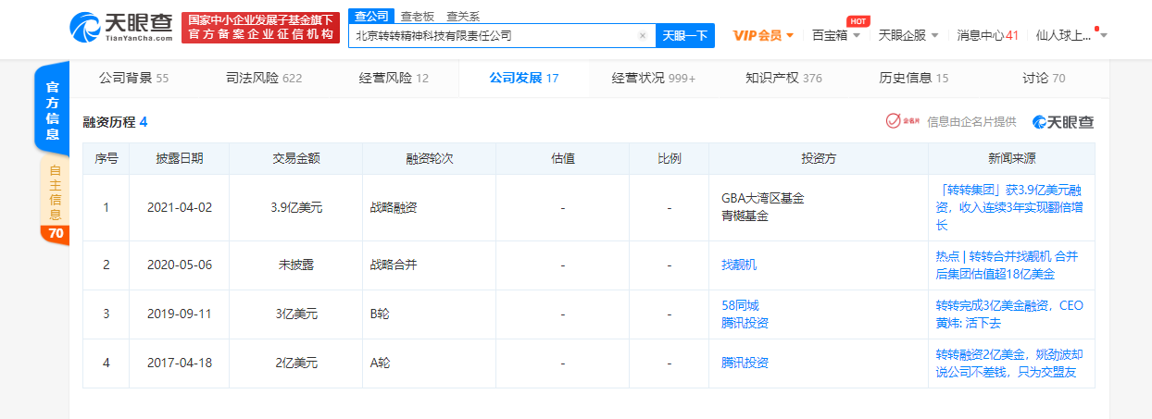This screenshot has width=1152, height=419.
Task: Click the 新闻来源 column header
Action: [x=1011, y=158]
